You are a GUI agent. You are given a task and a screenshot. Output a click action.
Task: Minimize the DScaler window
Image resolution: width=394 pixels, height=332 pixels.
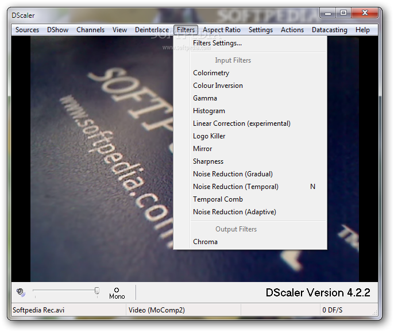[328, 13]
